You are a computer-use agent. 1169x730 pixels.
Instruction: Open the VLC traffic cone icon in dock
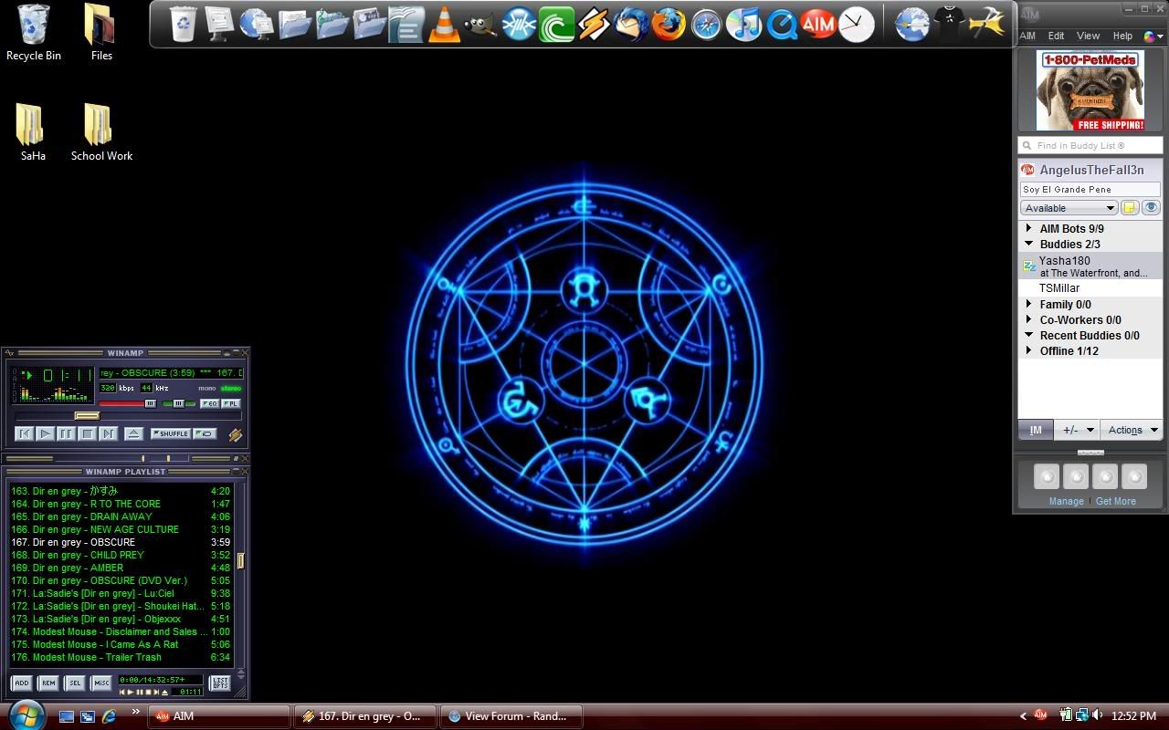tap(445, 25)
